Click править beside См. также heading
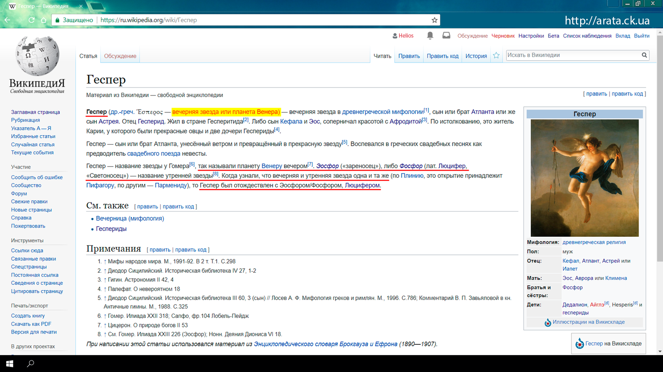Screen dimensions: 663x372 [x=148, y=207]
